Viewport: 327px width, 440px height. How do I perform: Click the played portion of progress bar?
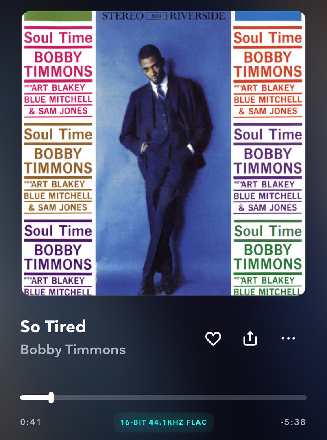pyautogui.click(x=34, y=397)
